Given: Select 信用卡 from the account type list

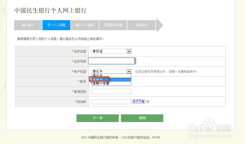Looking at the screenshot, I should pos(111,80).
